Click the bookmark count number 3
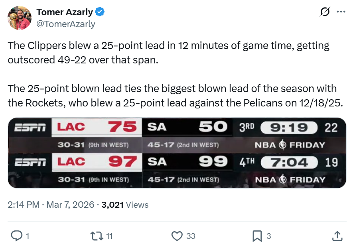Screen dimensions: 355x246 click(x=269, y=236)
